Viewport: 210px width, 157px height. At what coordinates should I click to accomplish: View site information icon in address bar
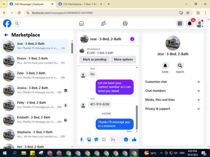click(28, 13)
